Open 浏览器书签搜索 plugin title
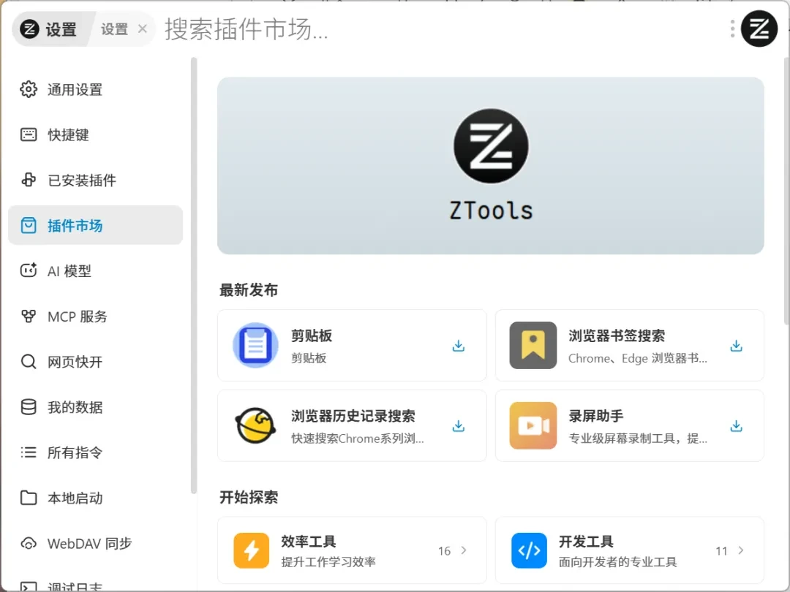 (x=617, y=335)
